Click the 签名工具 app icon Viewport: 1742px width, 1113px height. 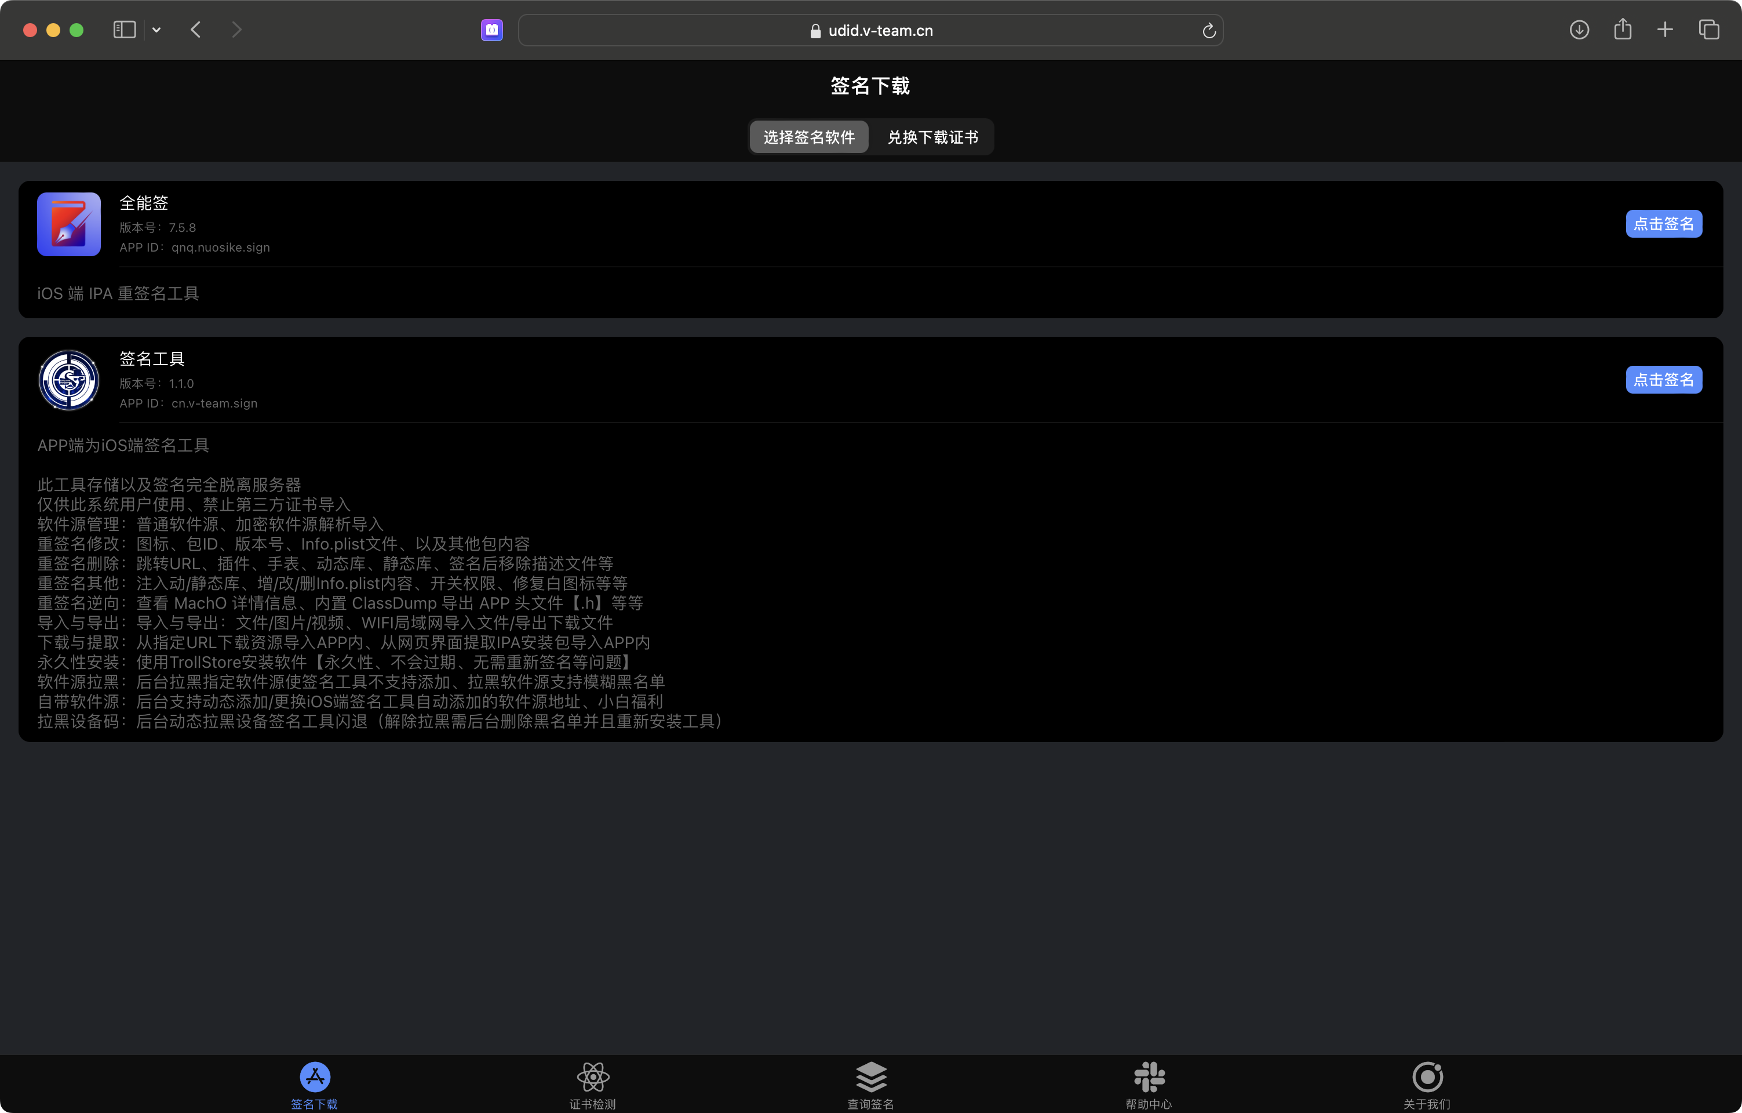pos(69,380)
